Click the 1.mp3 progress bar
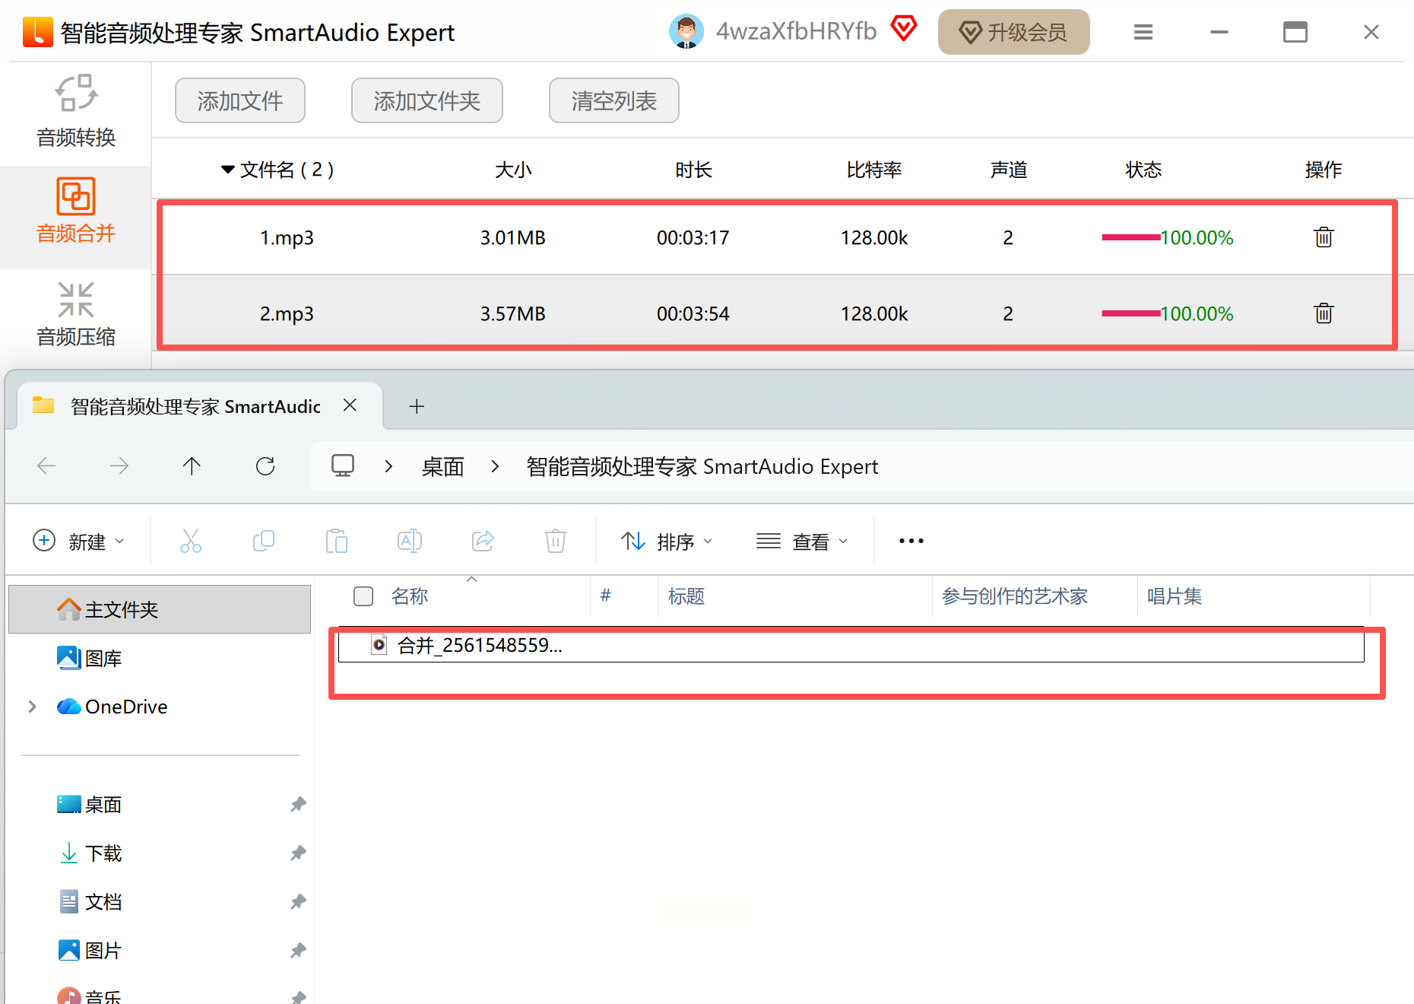The width and height of the screenshot is (1414, 1004). 1130,237
